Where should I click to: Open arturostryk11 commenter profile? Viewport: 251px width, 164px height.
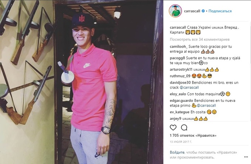click(x=181, y=70)
